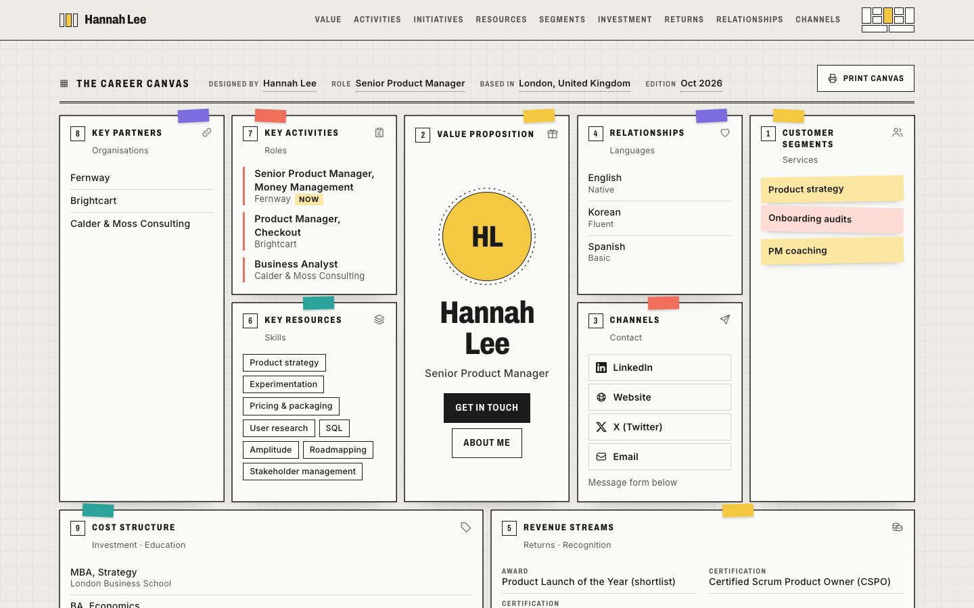This screenshot has width=974, height=608.
Task: Go to the Activities nav item
Action: 377,20
